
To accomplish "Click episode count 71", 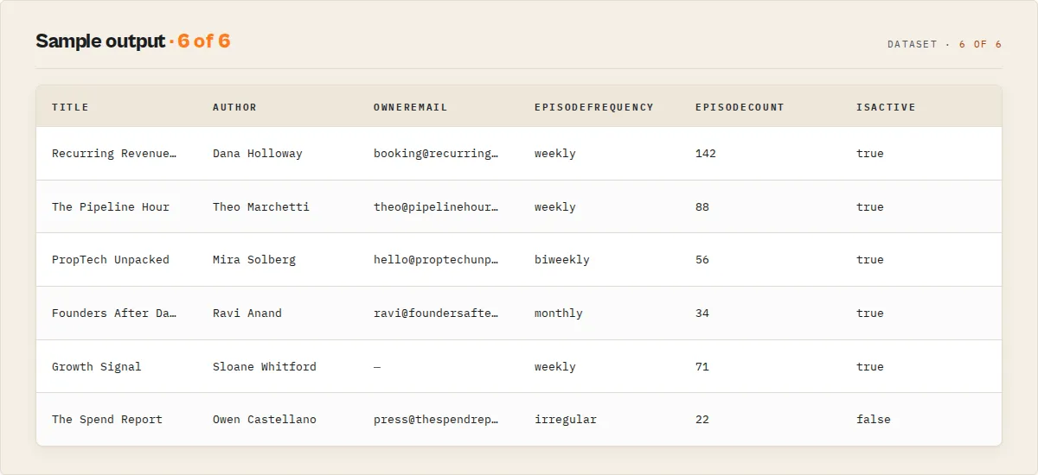I will [x=702, y=367].
